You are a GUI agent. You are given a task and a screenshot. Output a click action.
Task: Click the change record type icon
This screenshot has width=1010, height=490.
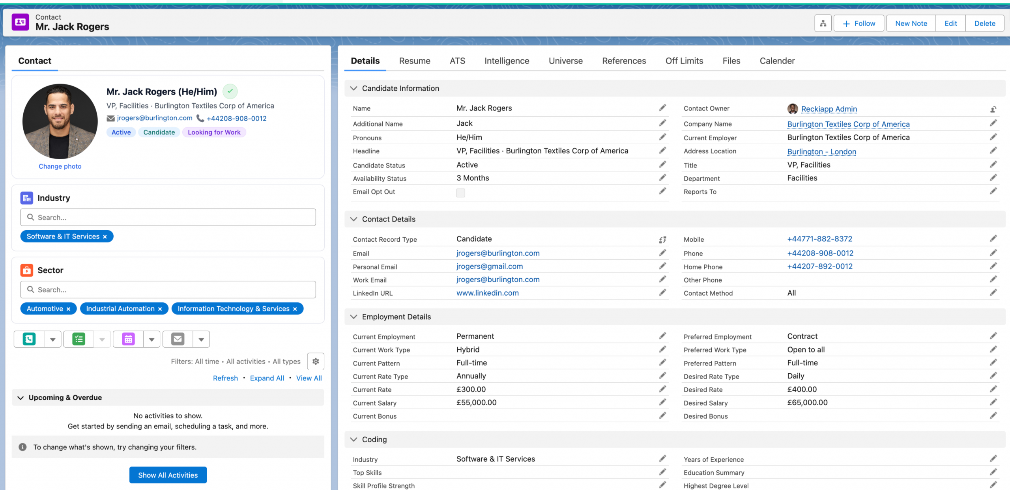click(662, 239)
